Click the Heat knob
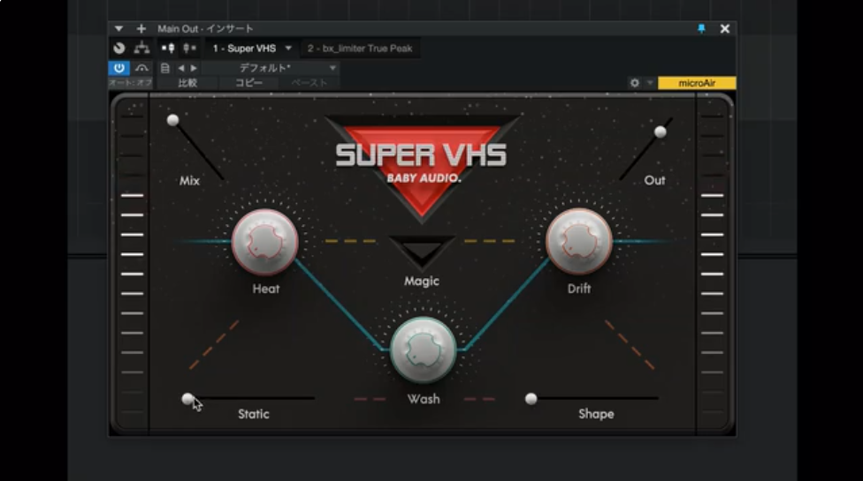 (x=264, y=242)
